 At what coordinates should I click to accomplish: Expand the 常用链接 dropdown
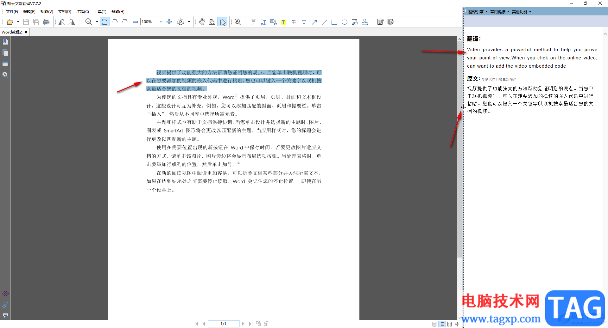click(x=499, y=12)
